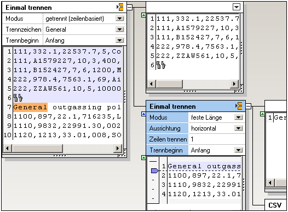
Task: Collapse the minus connector box beside blue panel
Action: (249, 107)
